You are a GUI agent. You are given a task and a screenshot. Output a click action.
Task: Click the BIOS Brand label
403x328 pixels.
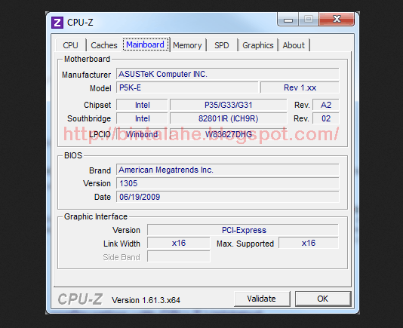point(100,170)
